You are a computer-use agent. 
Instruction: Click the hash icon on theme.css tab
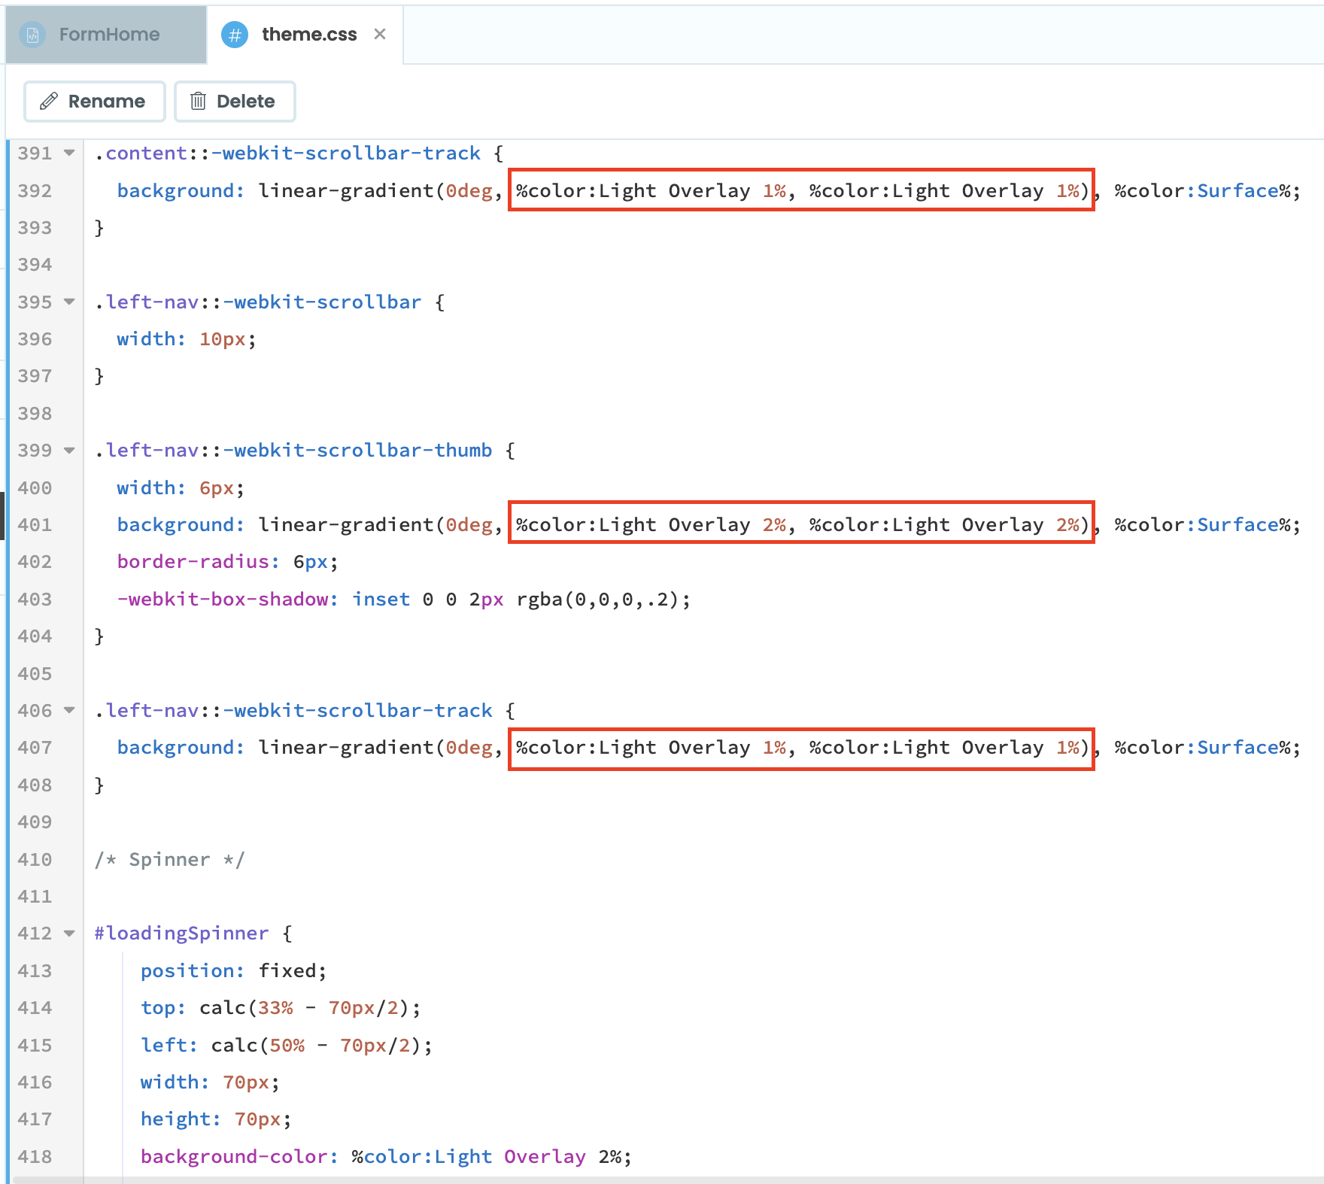pos(235,35)
